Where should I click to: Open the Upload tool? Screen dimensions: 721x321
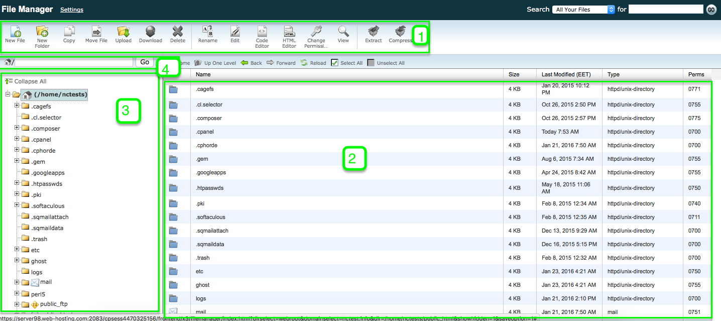click(124, 32)
